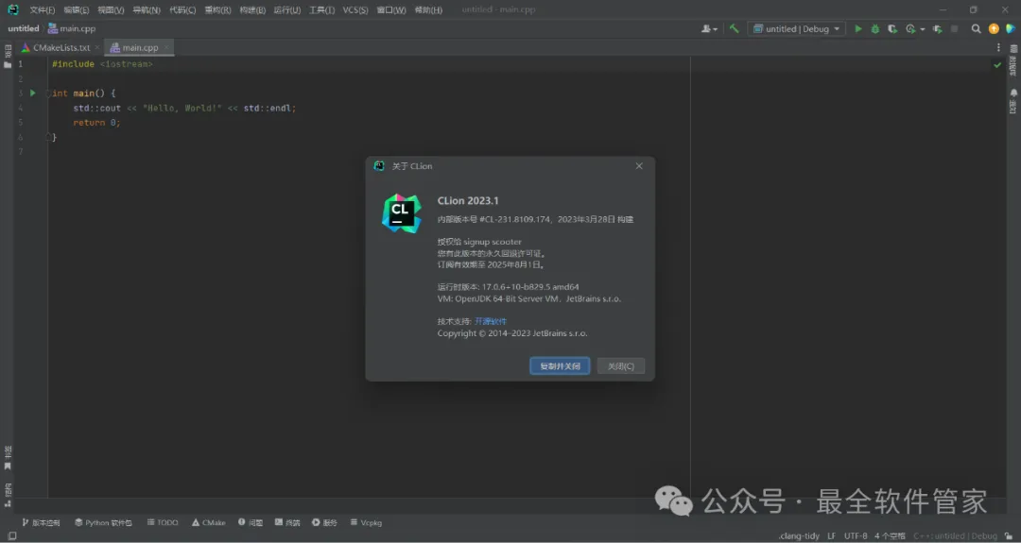Screen dimensions: 1021x543
Task: Start debugging with the green bug icon
Action: pos(875,28)
